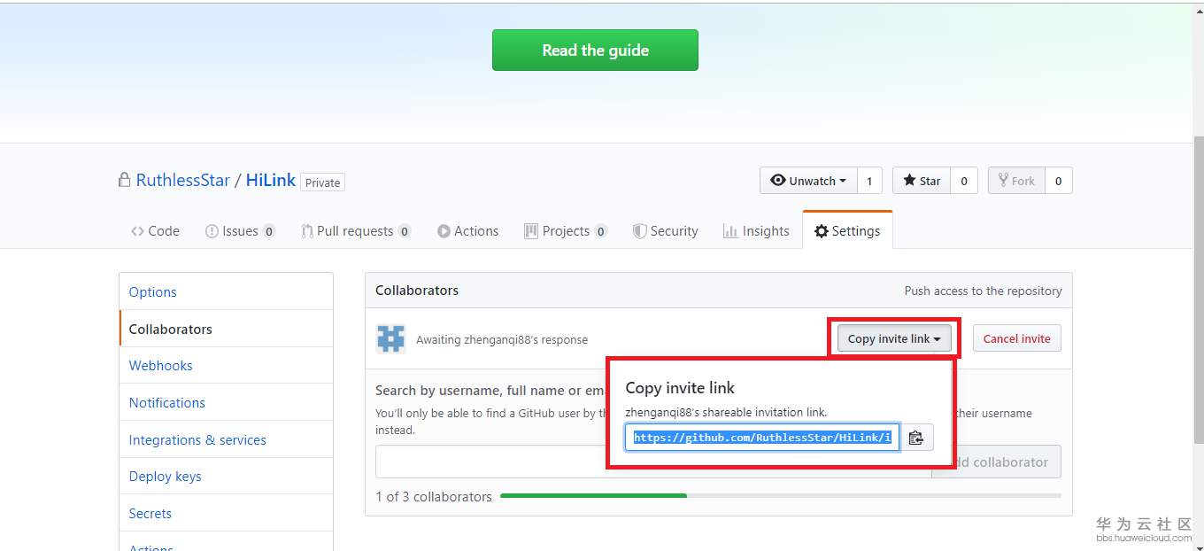Switch to the Code tab

(155, 231)
